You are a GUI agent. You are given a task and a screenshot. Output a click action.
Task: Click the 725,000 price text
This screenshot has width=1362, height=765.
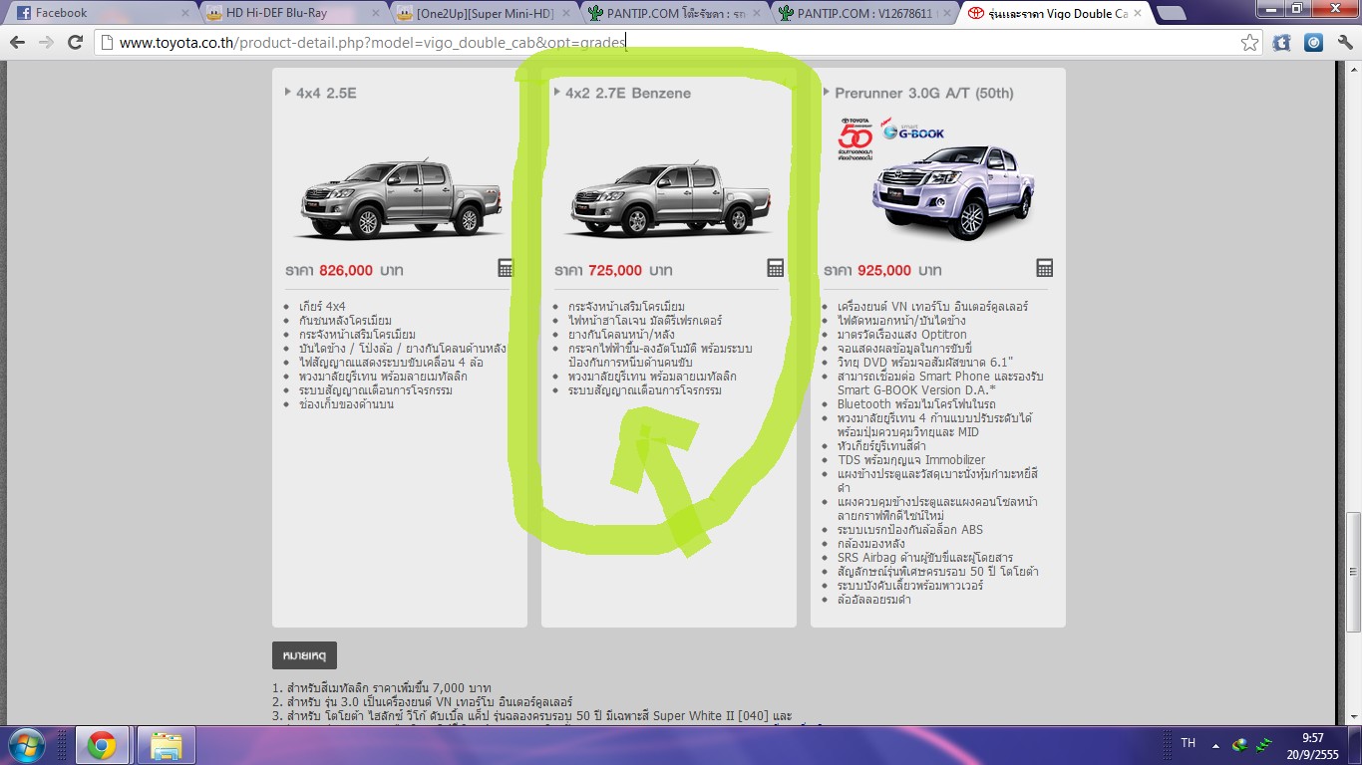pyautogui.click(x=615, y=270)
